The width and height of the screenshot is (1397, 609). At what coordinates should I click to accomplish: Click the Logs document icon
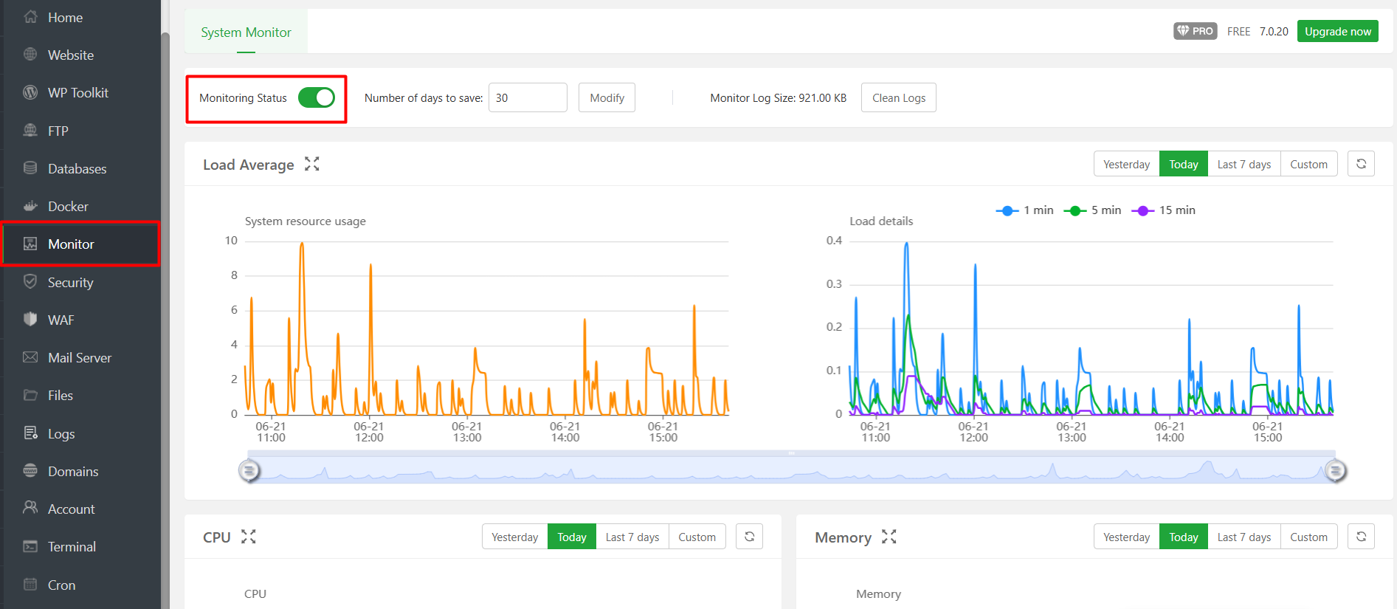click(x=30, y=433)
